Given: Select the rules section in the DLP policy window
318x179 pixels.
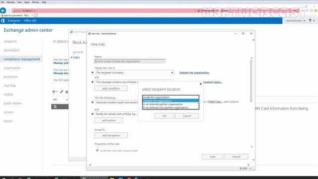Looking at the screenshot, I should click(76, 58).
